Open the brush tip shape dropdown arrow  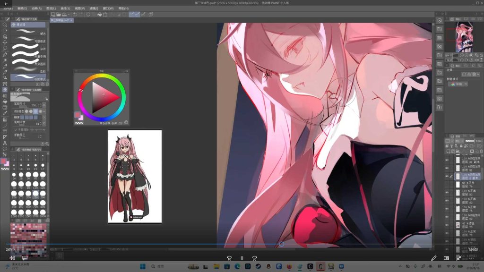point(44,111)
